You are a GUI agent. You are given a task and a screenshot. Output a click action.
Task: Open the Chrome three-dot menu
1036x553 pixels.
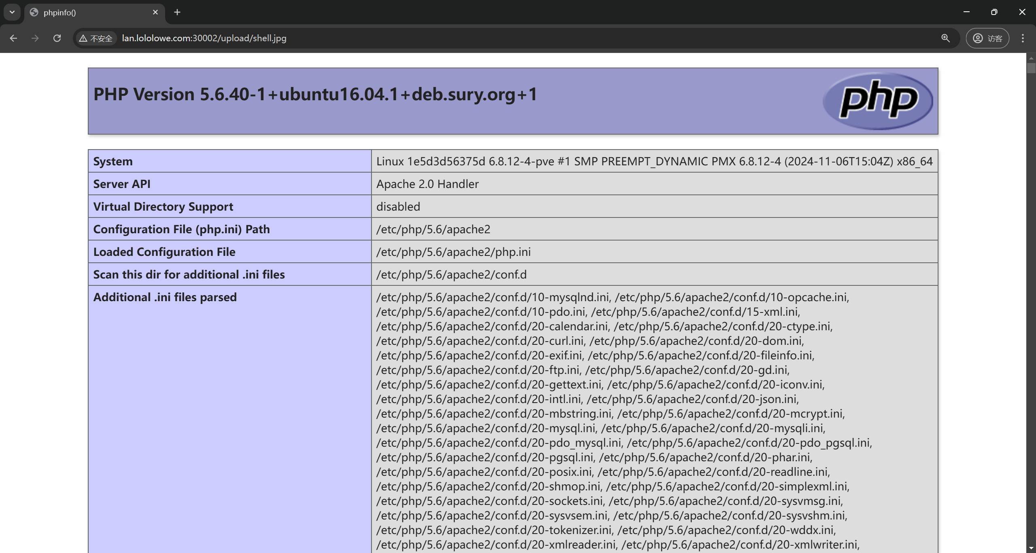click(1023, 38)
